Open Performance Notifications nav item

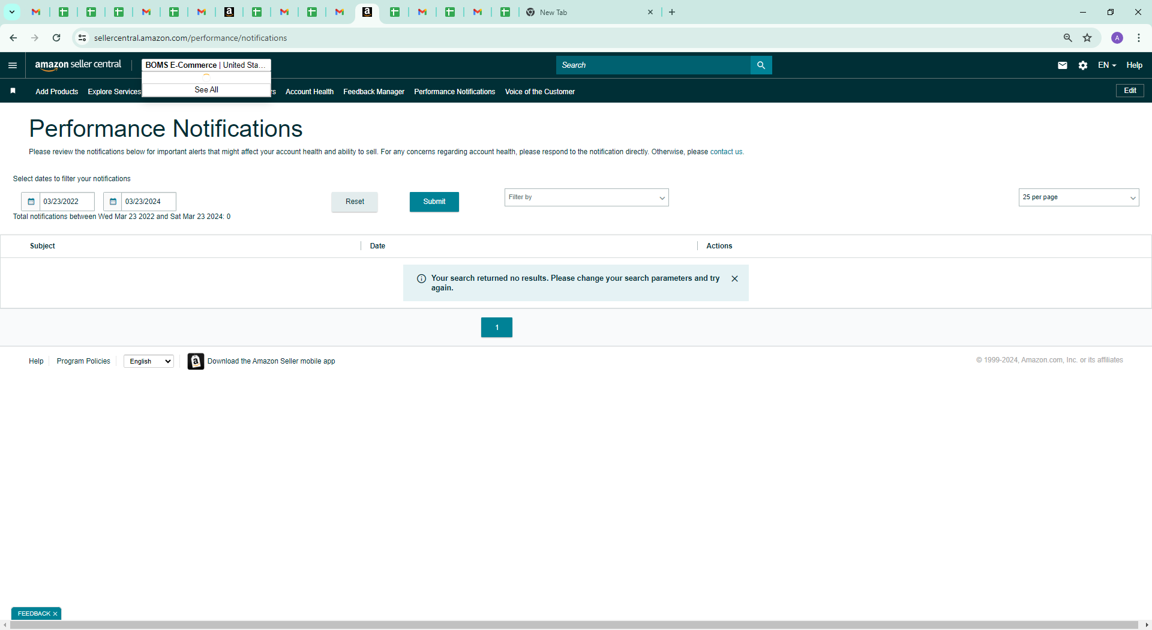pyautogui.click(x=455, y=92)
